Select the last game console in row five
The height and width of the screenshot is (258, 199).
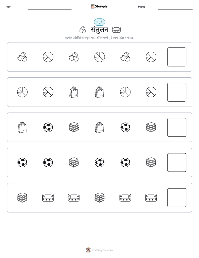(x=151, y=198)
